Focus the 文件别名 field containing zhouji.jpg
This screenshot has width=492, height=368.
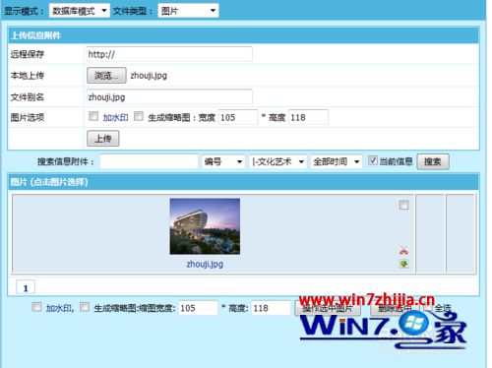(169, 97)
